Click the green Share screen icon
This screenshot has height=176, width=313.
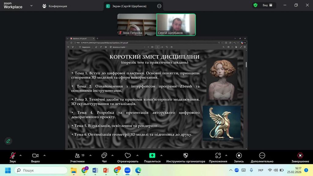point(152,156)
